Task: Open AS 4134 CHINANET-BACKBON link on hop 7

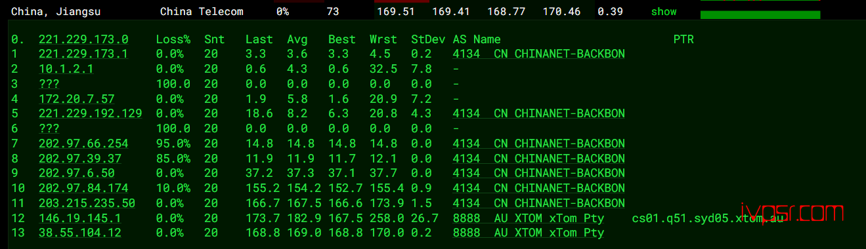Action: [x=539, y=144]
